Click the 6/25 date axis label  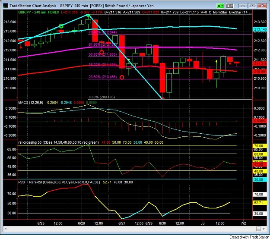click(41, 223)
